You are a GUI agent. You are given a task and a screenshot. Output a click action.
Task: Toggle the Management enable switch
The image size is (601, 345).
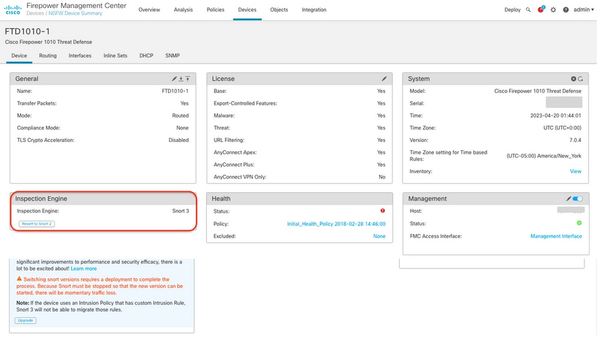tap(578, 198)
